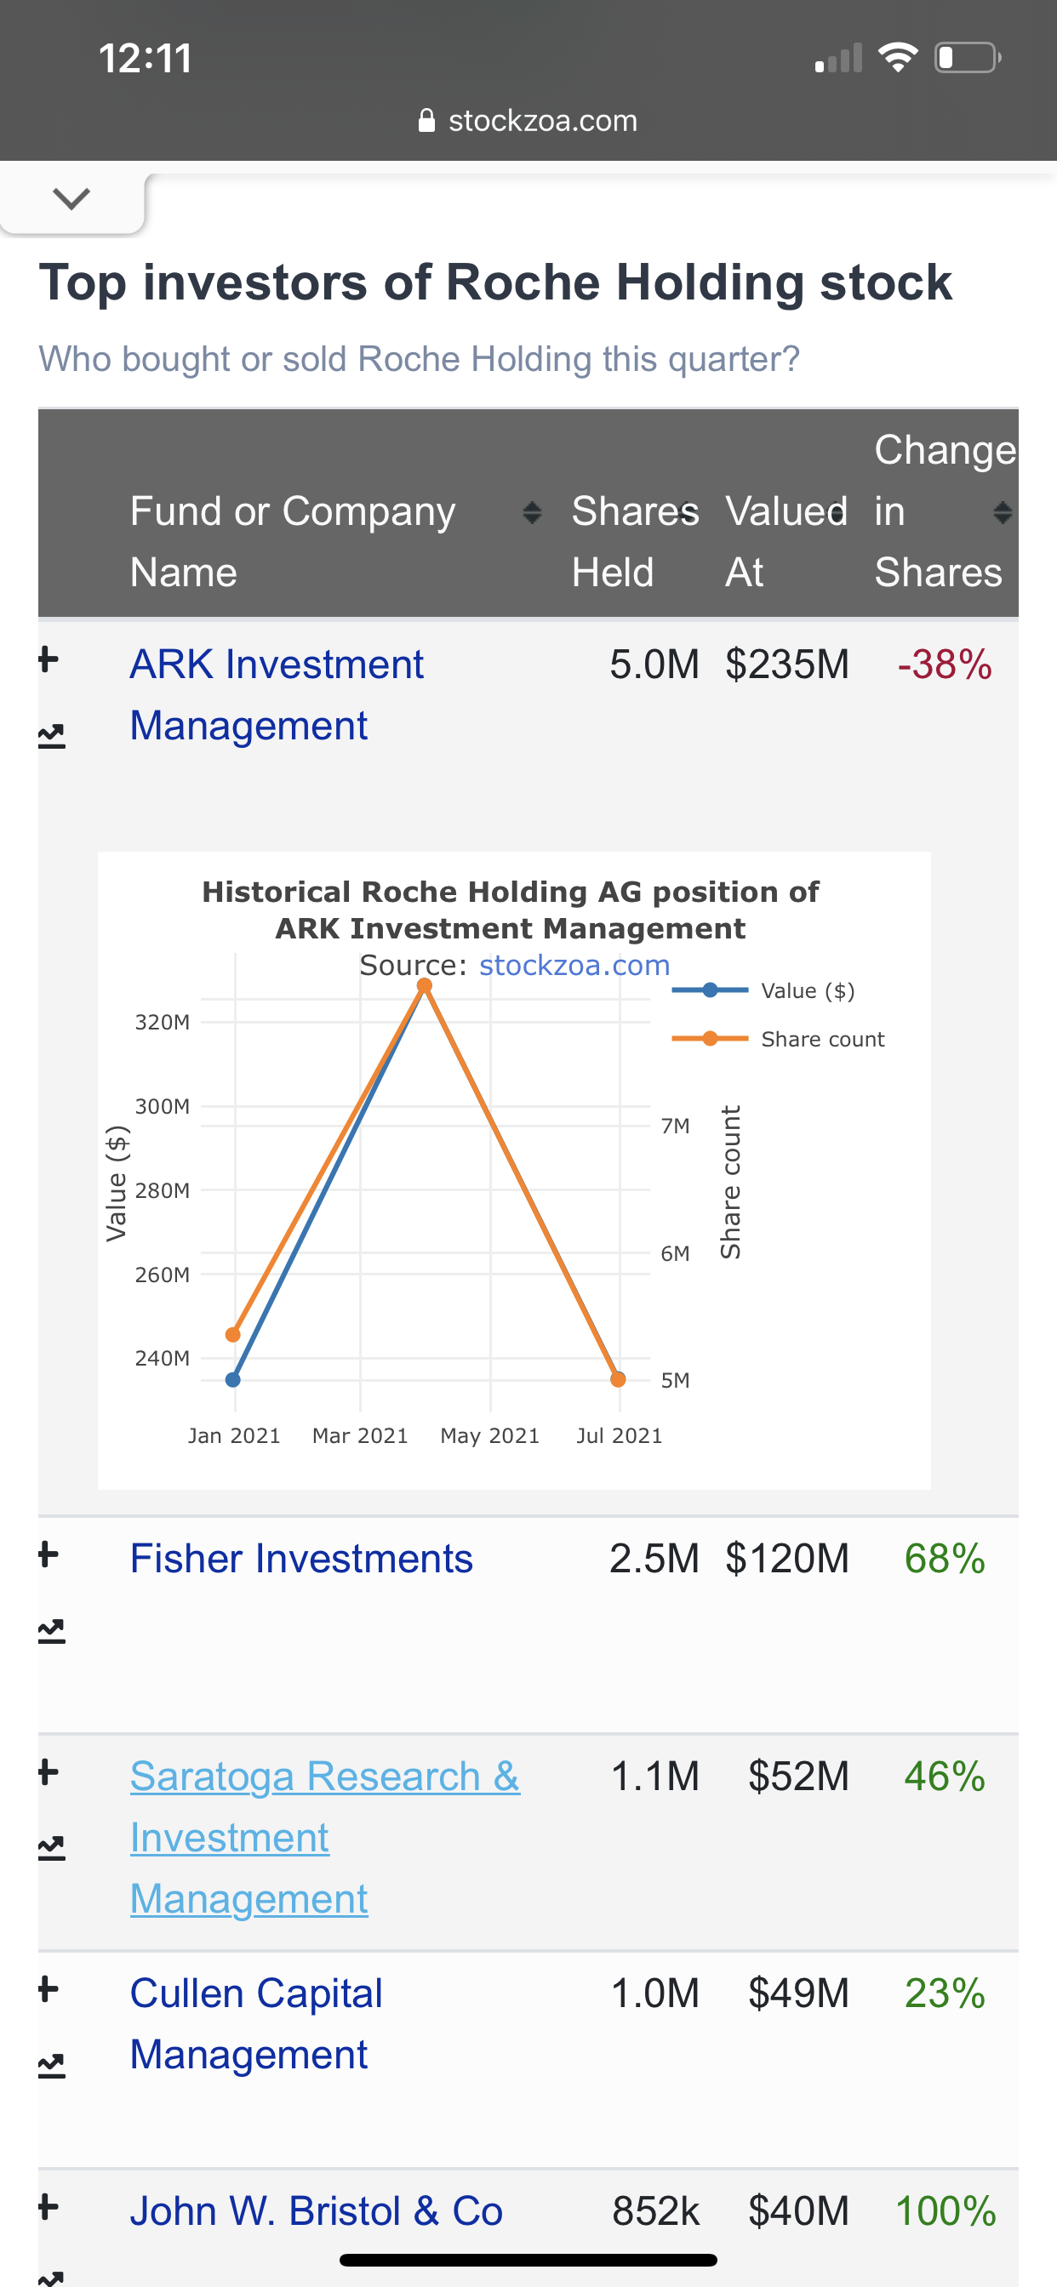
Task: Click the 1.0M shares held by Cullen
Action: click(655, 1994)
